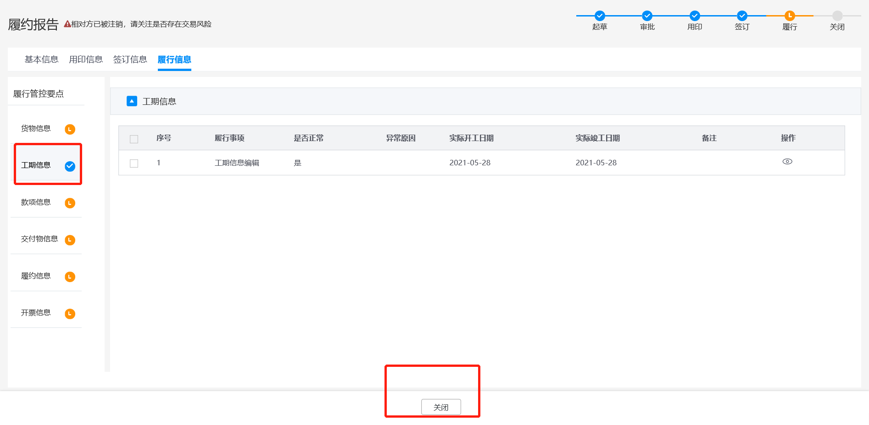Go to 交付物信息 control point
Viewport: 869px width, 425px height.
tap(39, 239)
